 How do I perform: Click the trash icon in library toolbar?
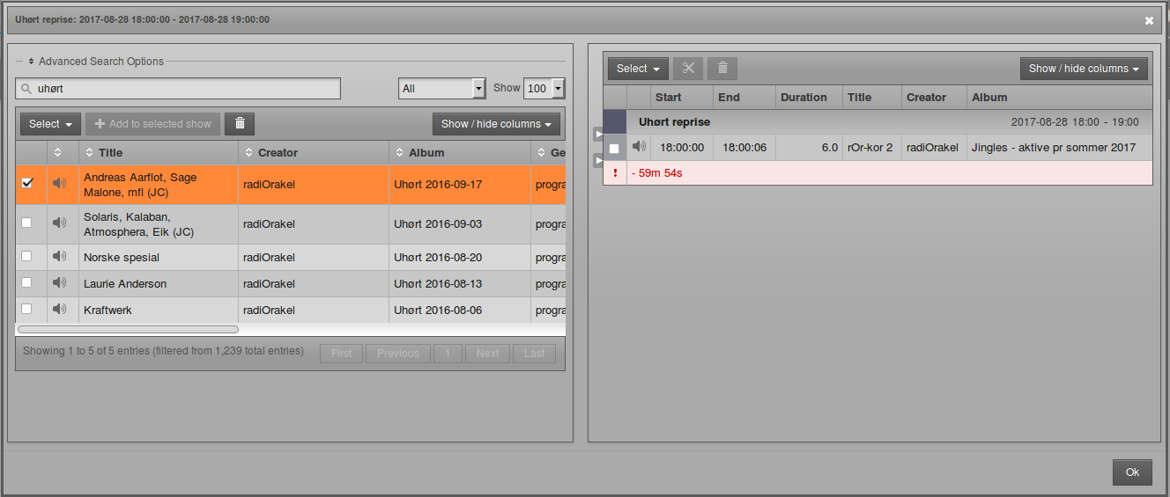[x=240, y=124]
